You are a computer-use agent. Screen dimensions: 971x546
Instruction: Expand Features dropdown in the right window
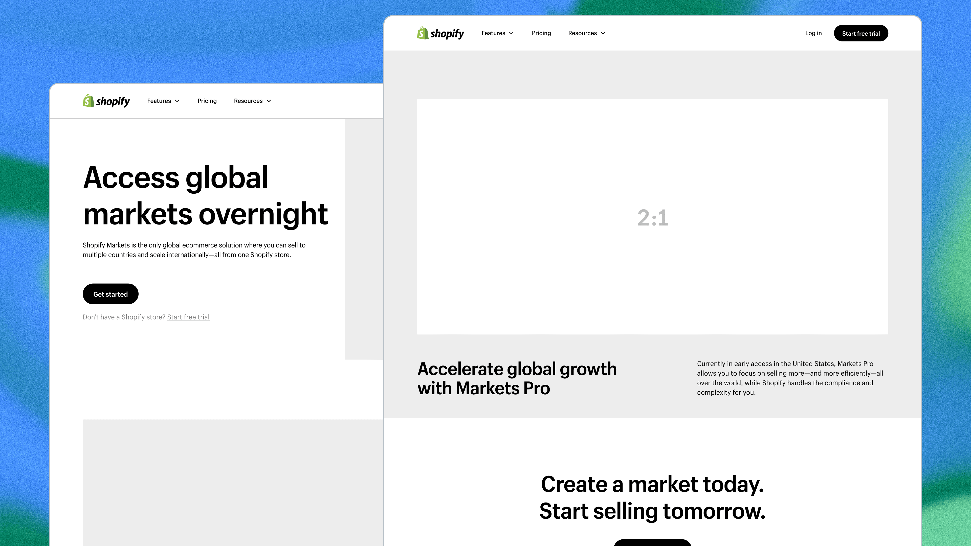pyautogui.click(x=498, y=33)
